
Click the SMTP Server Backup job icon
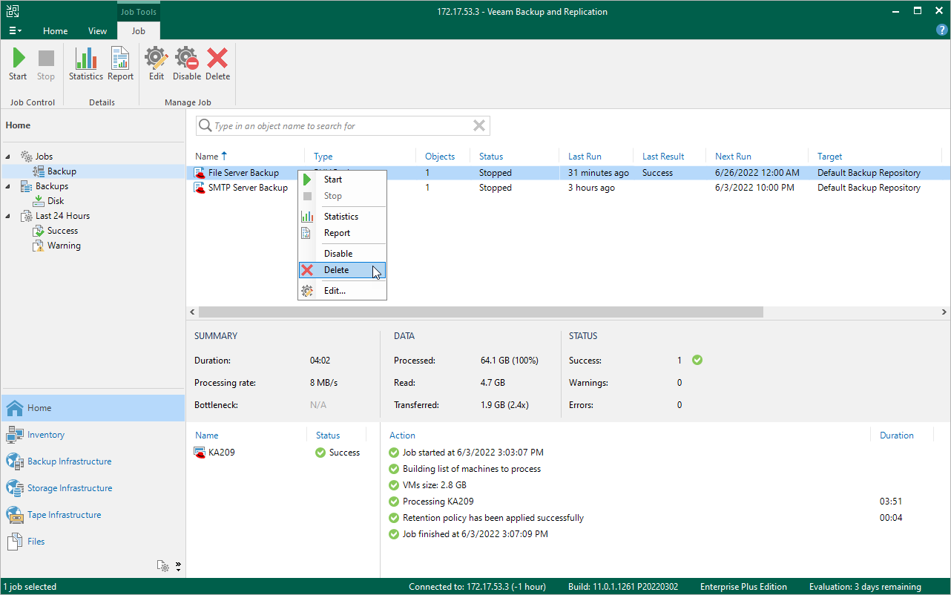point(200,188)
